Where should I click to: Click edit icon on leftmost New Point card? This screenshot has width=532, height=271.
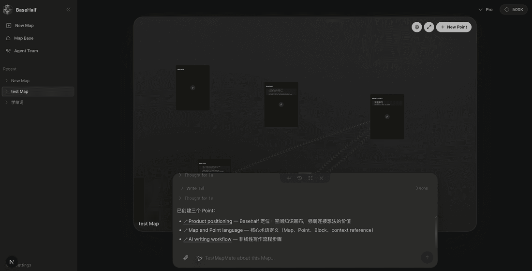point(192,88)
